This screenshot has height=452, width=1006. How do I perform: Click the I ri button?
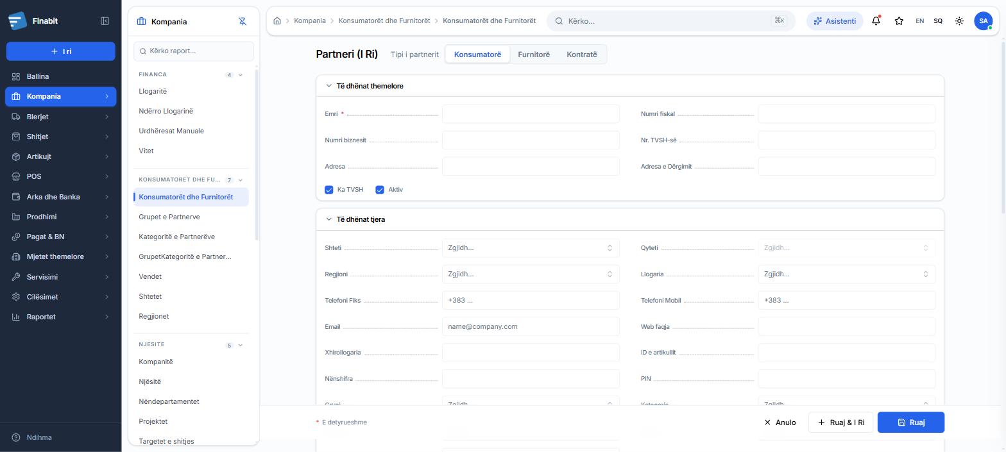pos(61,51)
